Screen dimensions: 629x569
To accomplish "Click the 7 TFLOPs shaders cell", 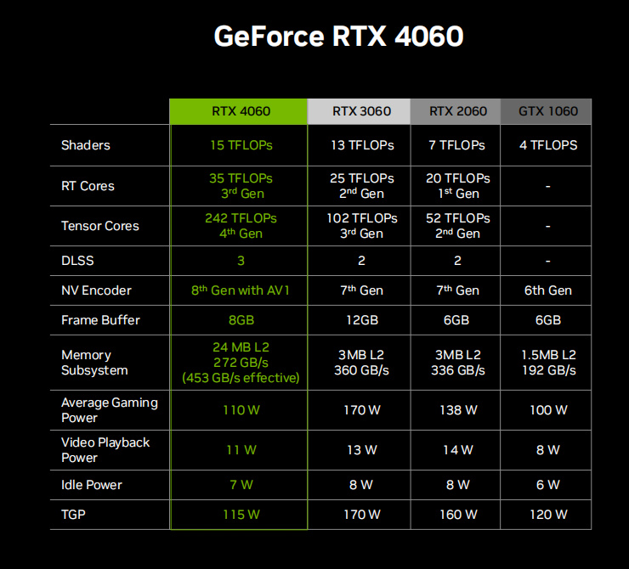I will pyautogui.click(x=456, y=145).
